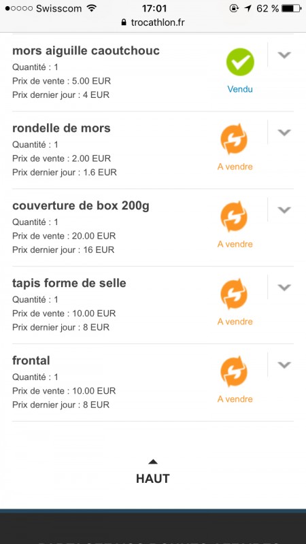Screen dimensions: 306x544
Task: Tap the battery icon in the status bar
Action: click(x=292, y=8)
